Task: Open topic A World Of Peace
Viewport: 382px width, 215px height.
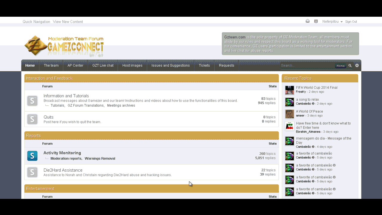Action: [x=309, y=112]
